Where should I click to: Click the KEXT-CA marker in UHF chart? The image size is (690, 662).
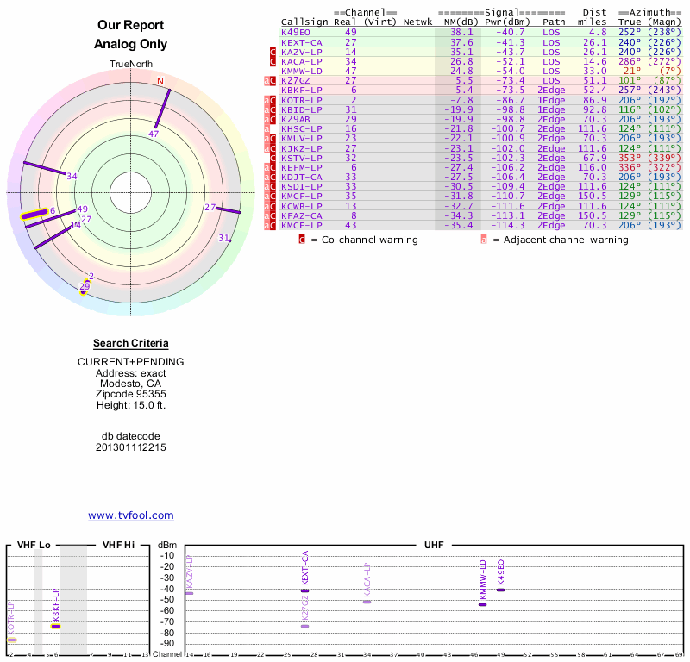coord(304,590)
